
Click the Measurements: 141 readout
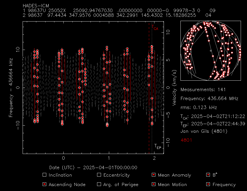203,90
